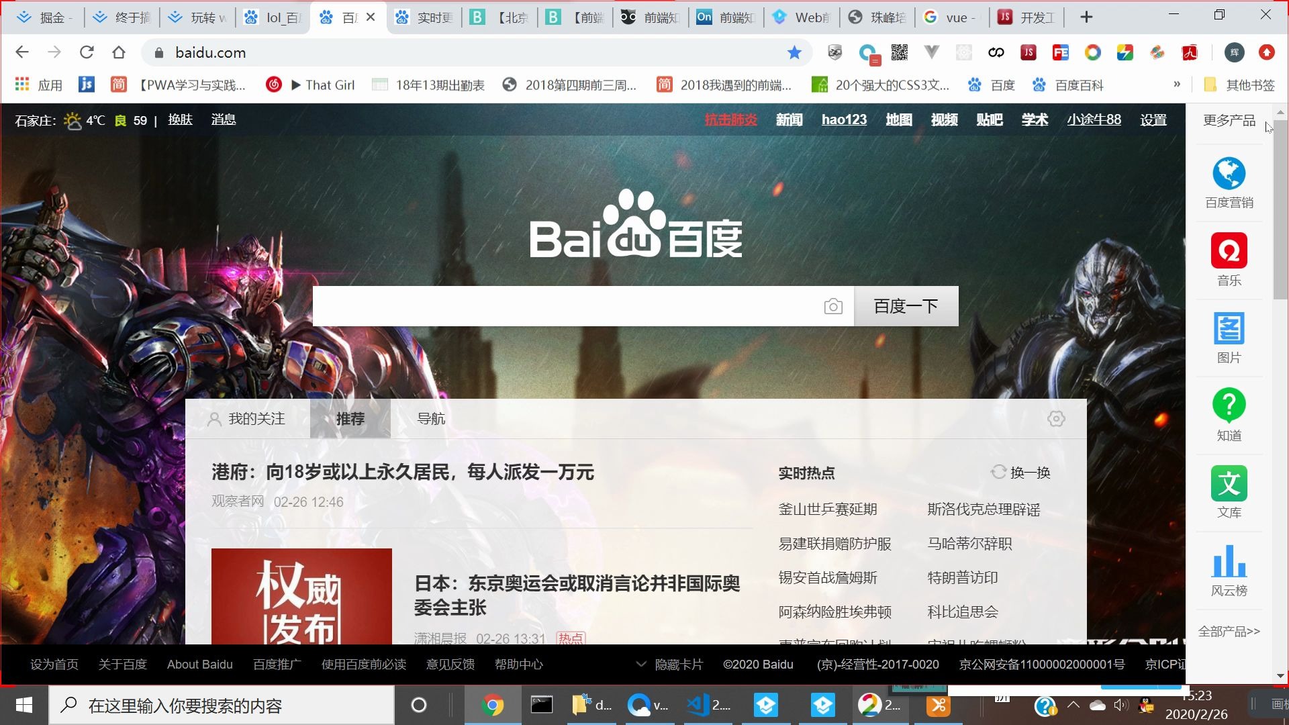
Task: Select the 推荐 tab
Action: click(x=350, y=419)
